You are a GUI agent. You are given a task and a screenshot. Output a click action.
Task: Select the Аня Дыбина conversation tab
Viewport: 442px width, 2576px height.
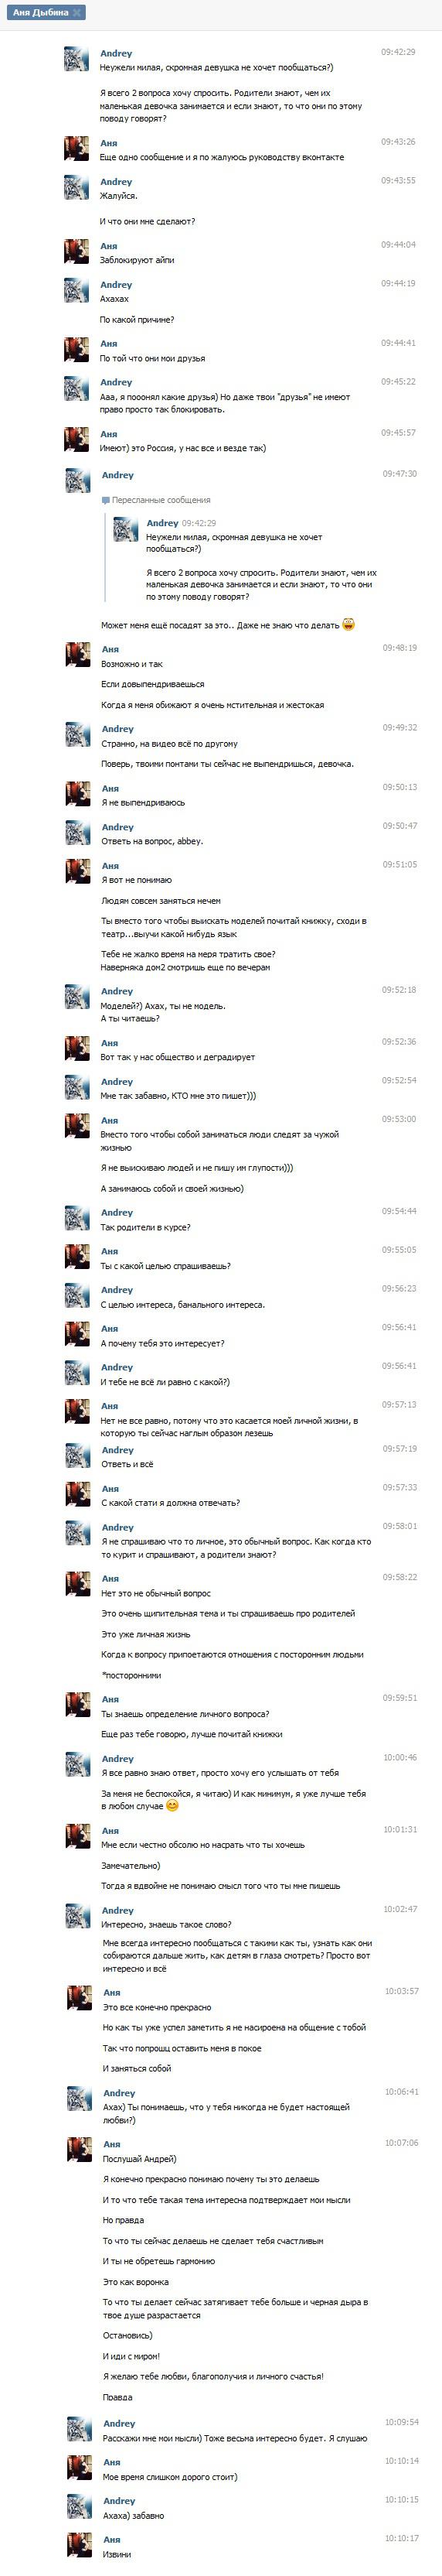click(x=44, y=13)
